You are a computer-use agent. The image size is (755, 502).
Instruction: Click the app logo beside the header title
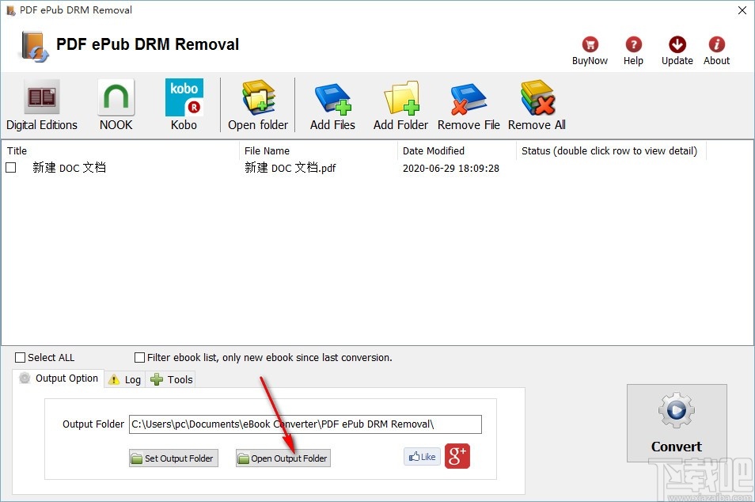(x=34, y=46)
